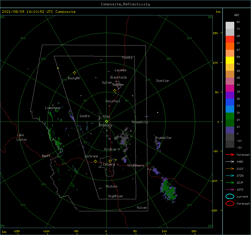The width and height of the screenshot is (251, 235).
Task: Click the magenta 18TS arrow in legend
Action: point(230,190)
